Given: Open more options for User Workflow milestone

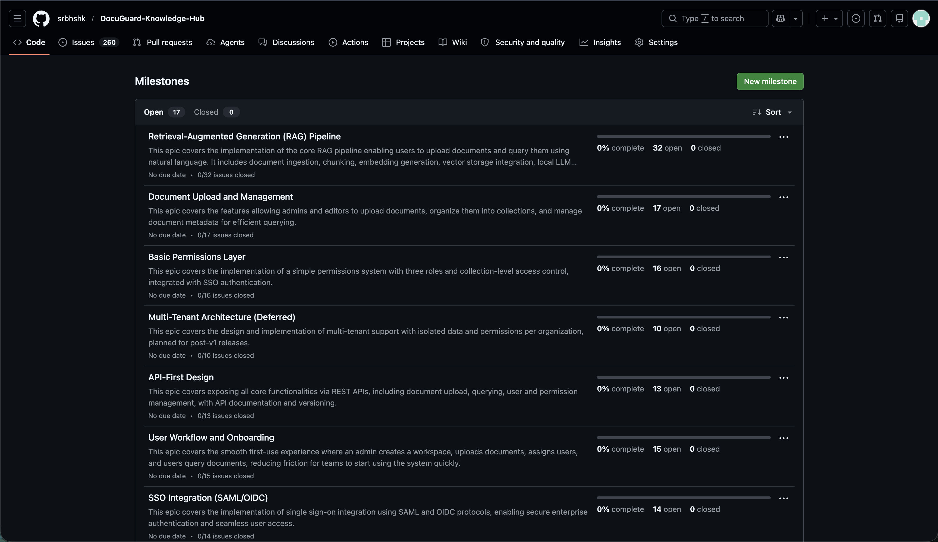Looking at the screenshot, I should (783, 438).
